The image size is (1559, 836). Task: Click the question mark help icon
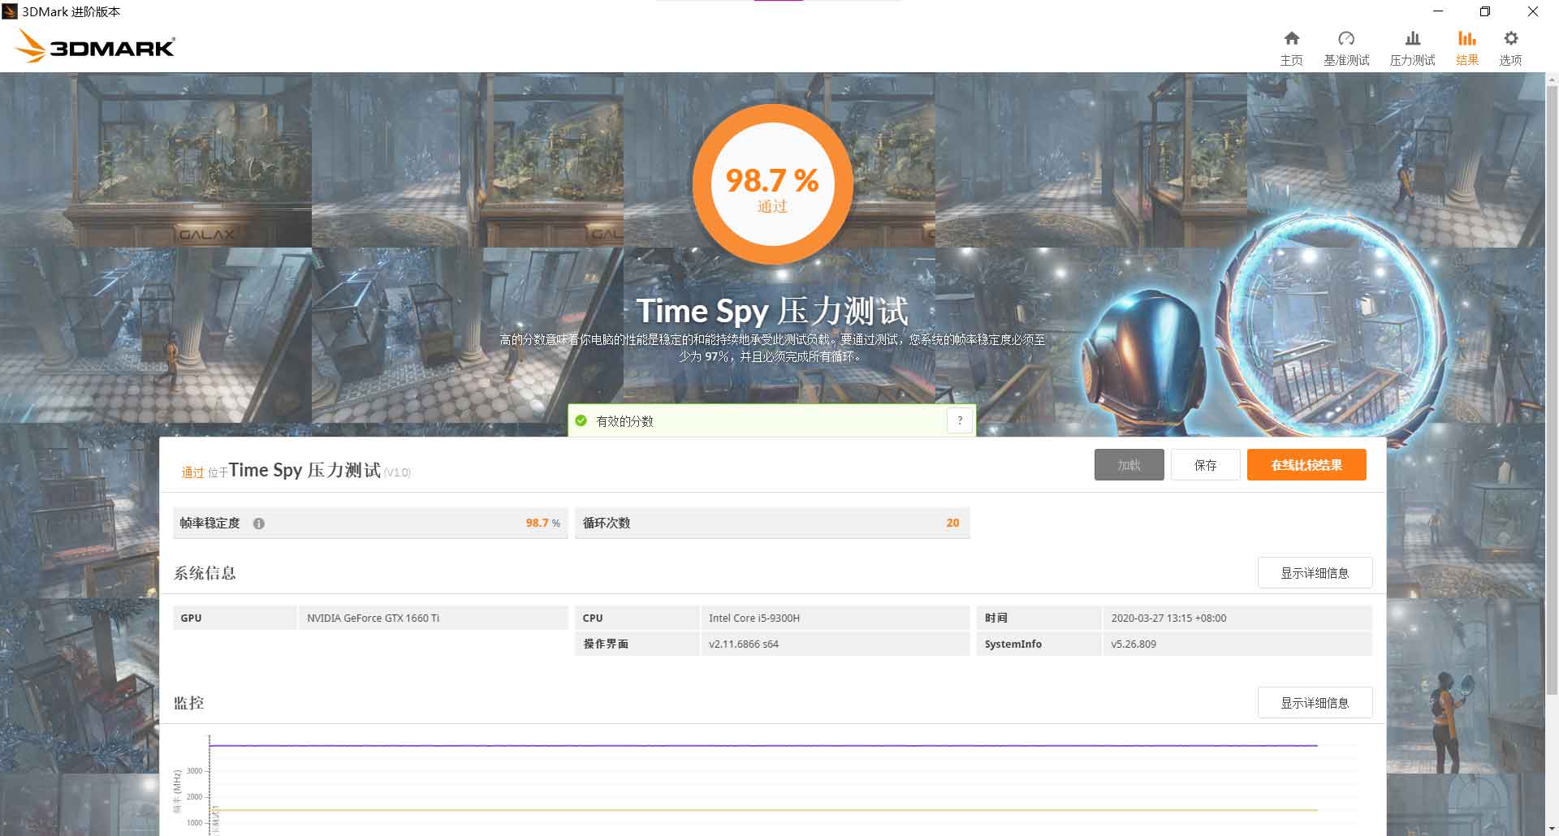(960, 420)
